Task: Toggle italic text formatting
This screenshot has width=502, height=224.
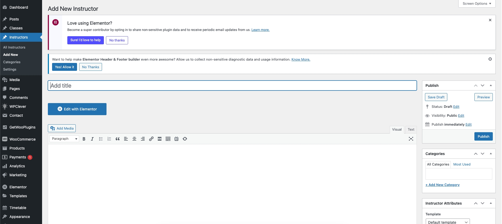Action: click(92, 139)
